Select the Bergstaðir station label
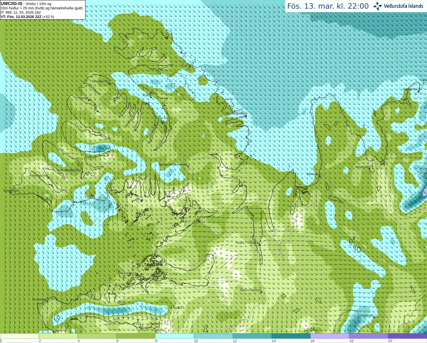The image size is (427, 343). pos(362,167)
